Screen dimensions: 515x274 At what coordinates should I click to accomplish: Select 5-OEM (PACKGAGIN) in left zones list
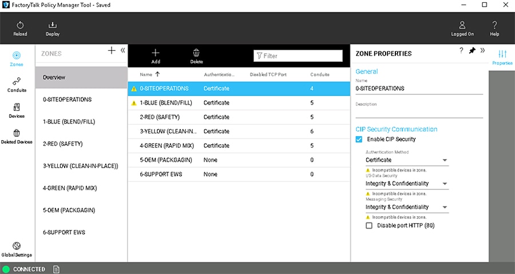click(x=81, y=211)
